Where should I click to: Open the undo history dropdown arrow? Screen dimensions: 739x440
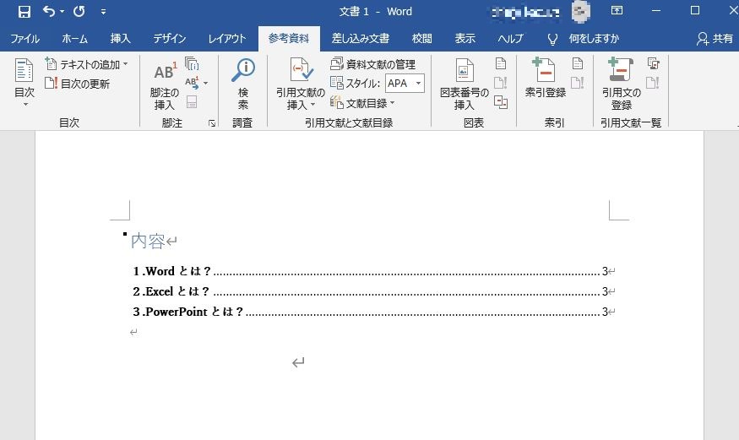point(62,11)
